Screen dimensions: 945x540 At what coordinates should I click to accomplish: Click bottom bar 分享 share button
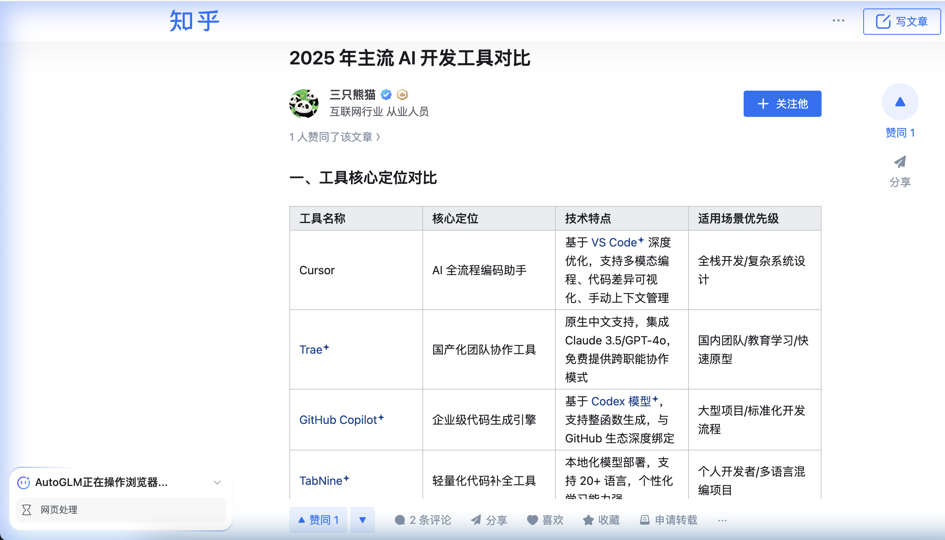pos(489,520)
